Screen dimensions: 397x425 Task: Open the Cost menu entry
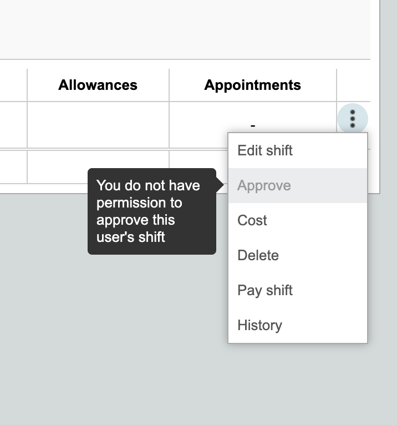pos(298,220)
